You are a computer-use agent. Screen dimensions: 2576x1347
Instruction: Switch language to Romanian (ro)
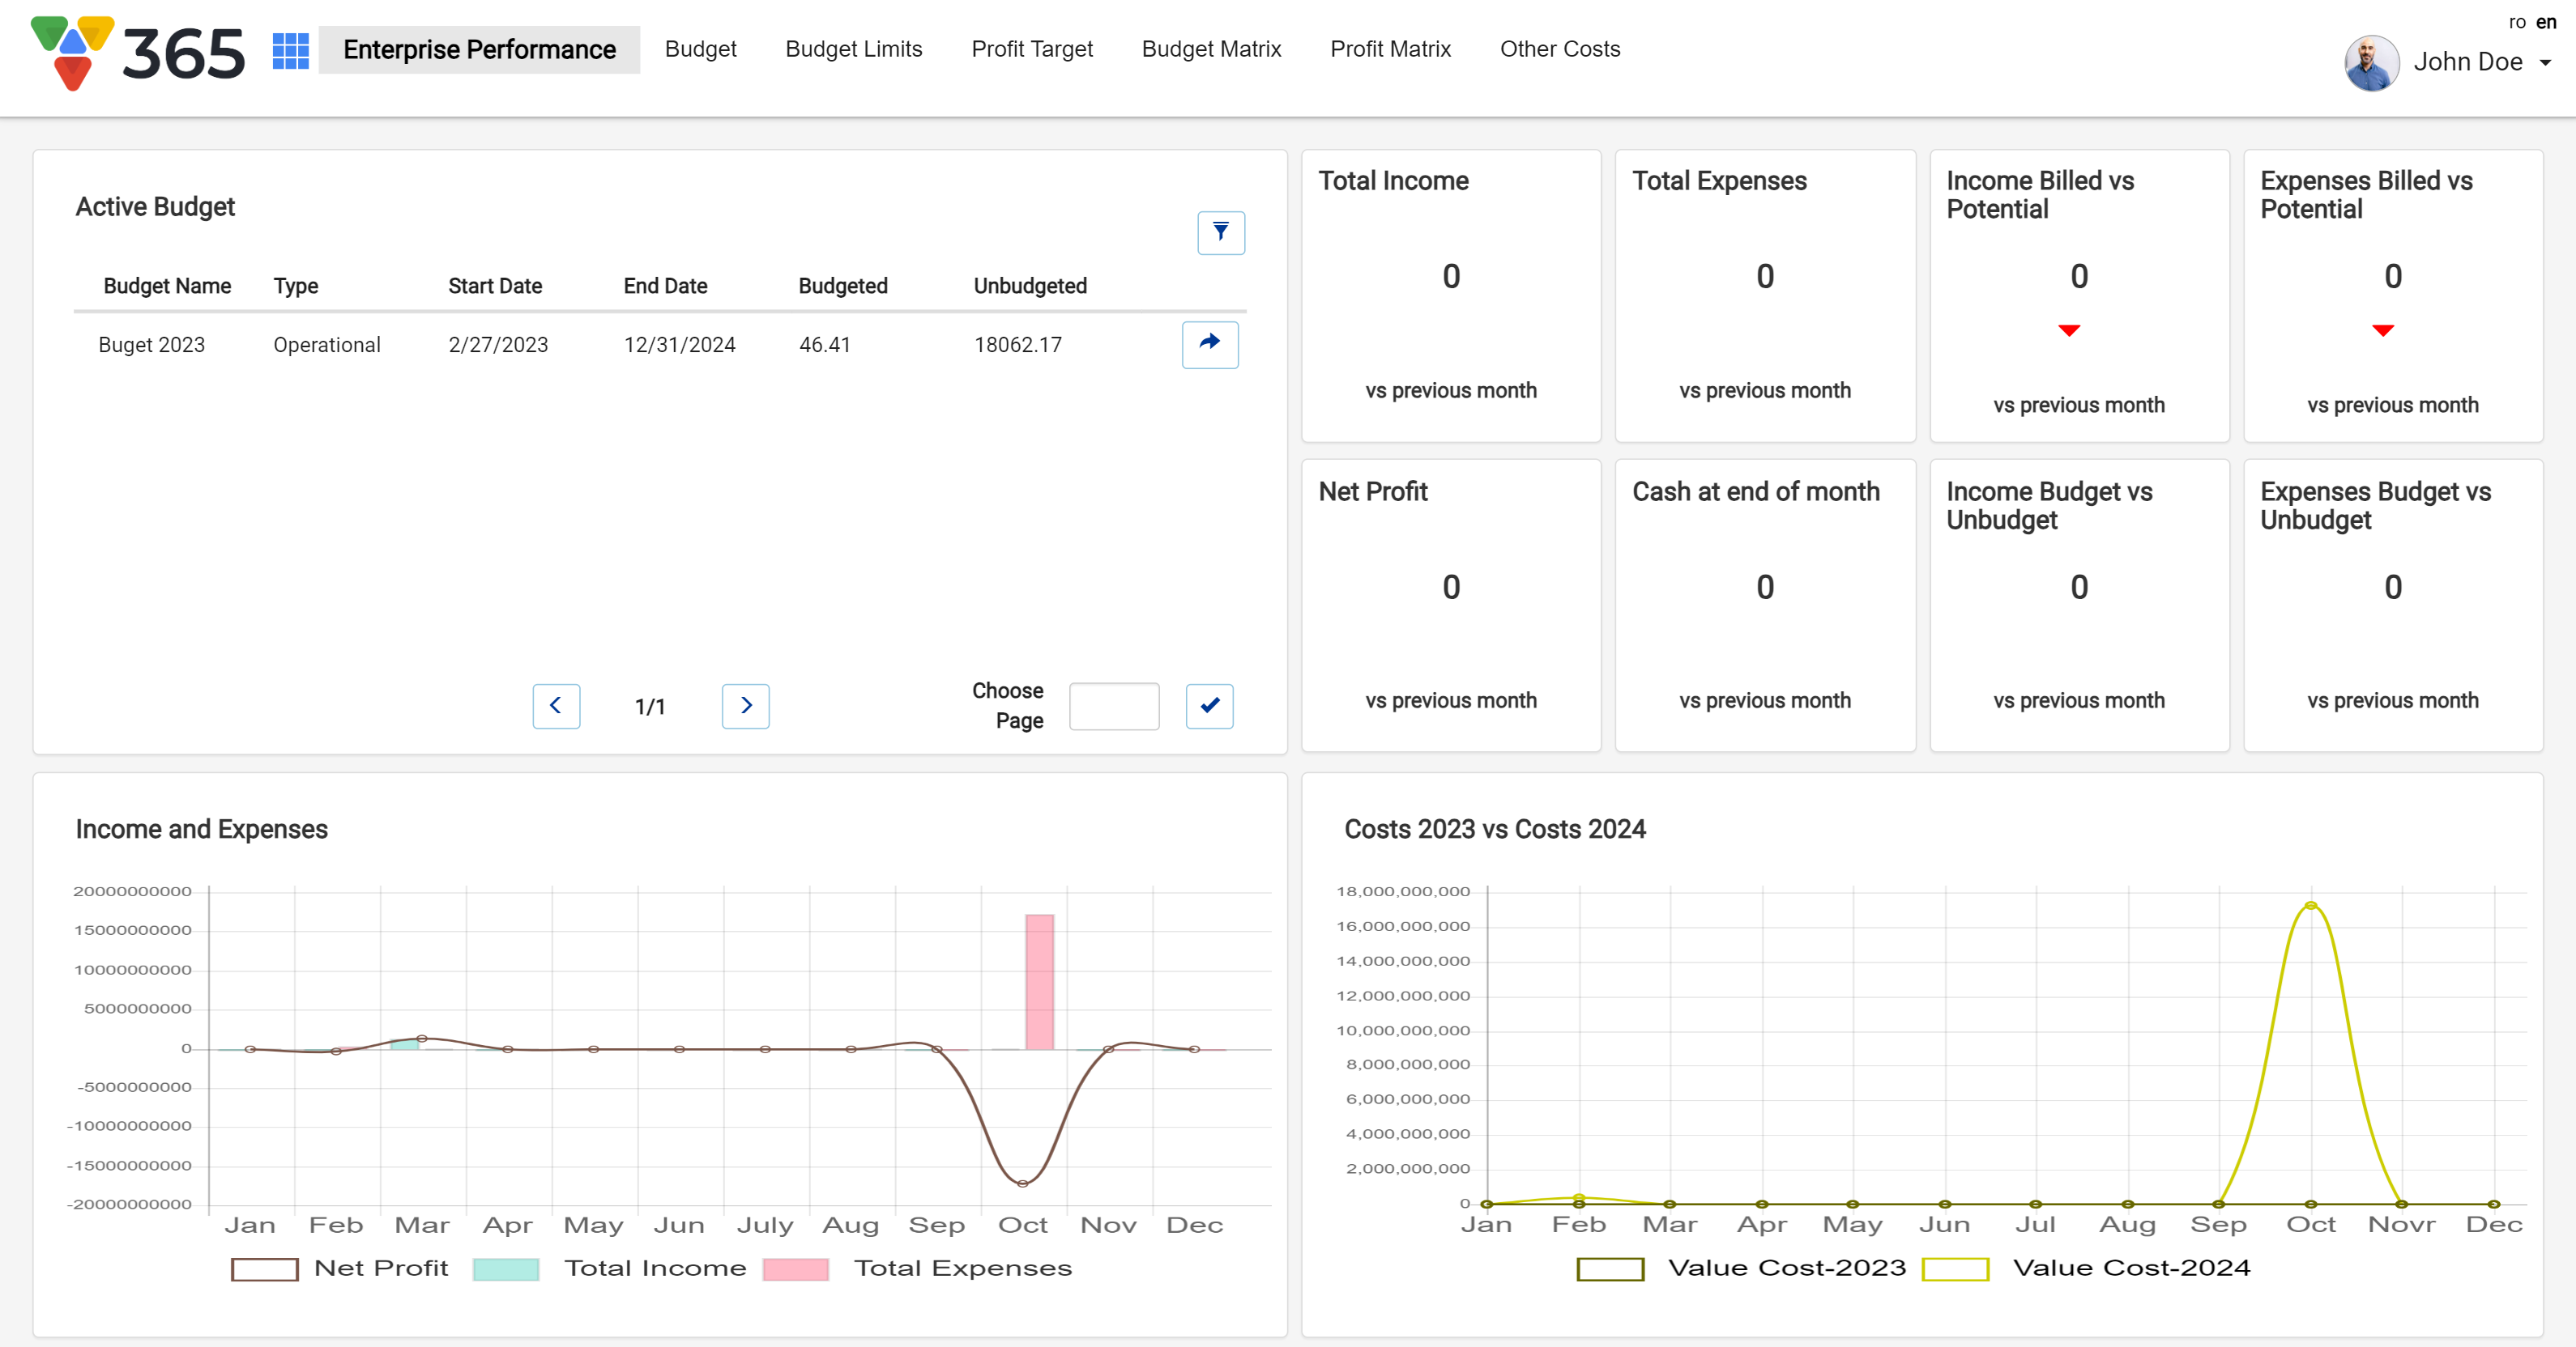coord(2516,22)
